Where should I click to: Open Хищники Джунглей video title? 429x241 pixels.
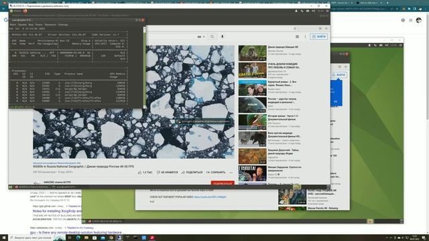(283, 152)
